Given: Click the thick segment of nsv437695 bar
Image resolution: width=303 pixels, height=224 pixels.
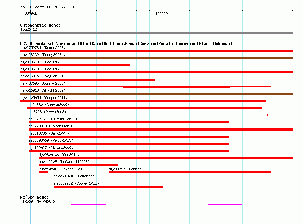Looking at the screenshot, I should (176, 87).
